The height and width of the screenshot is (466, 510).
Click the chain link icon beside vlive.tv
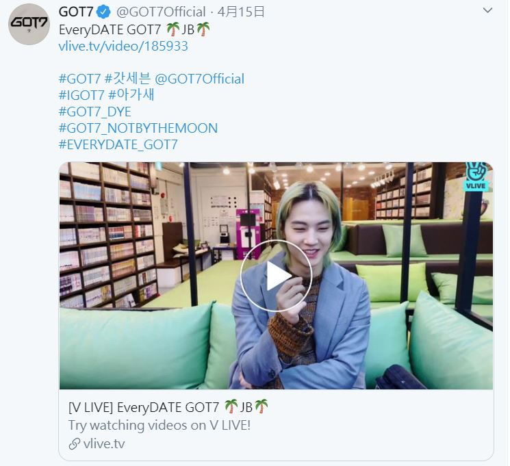tap(75, 444)
